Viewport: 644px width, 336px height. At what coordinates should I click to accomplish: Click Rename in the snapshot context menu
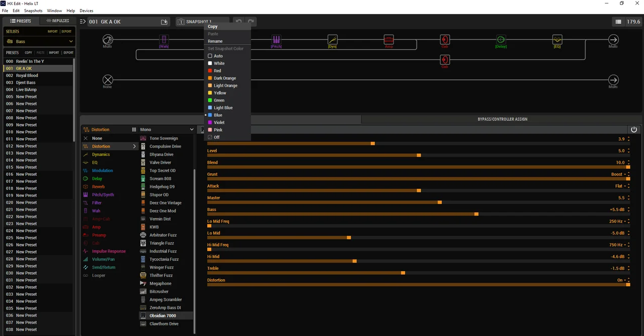(215, 41)
